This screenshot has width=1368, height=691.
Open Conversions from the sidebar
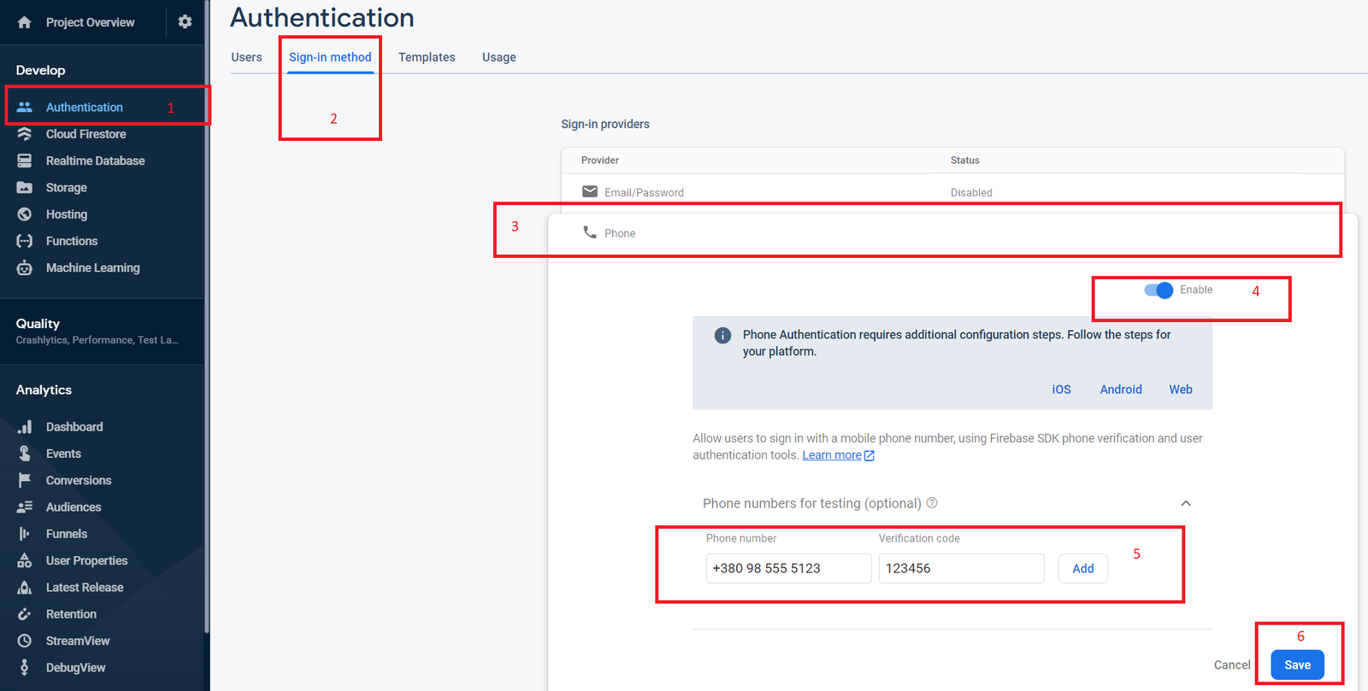(79, 481)
